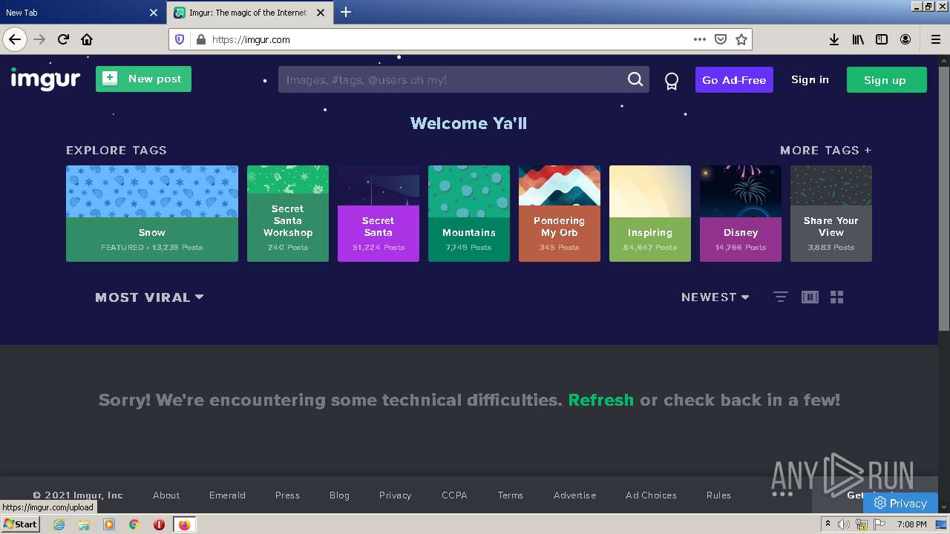This screenshot has width=950, height=534.
Task: Click the page vertical scrollbar
Action: [944, 200]
